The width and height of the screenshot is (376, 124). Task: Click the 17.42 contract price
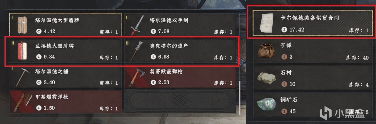(296, 29)
